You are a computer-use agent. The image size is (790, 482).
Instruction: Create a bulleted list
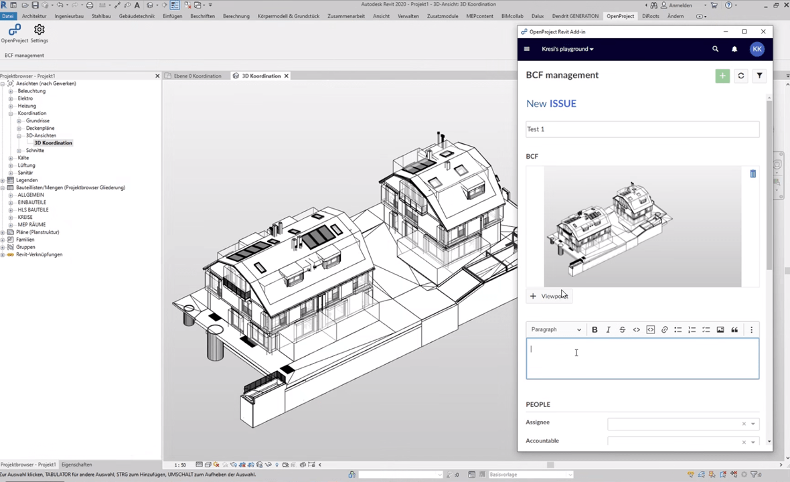678,329
